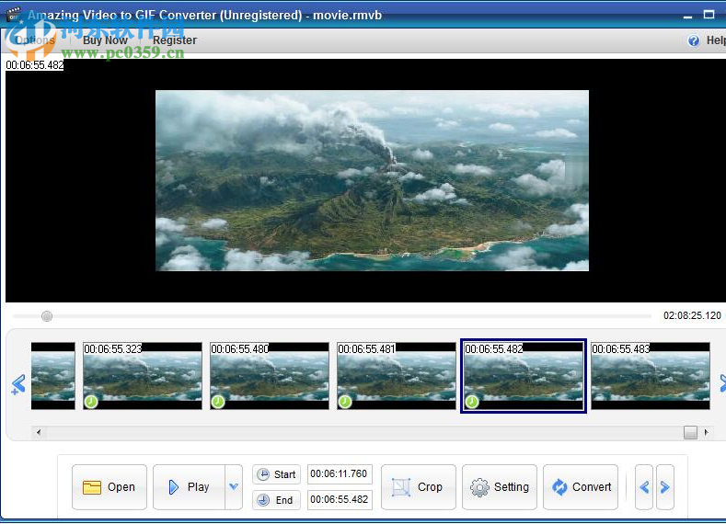726x524 pixels.
Task: Click the playback position slider handle
Action: [x=47, y=316]
